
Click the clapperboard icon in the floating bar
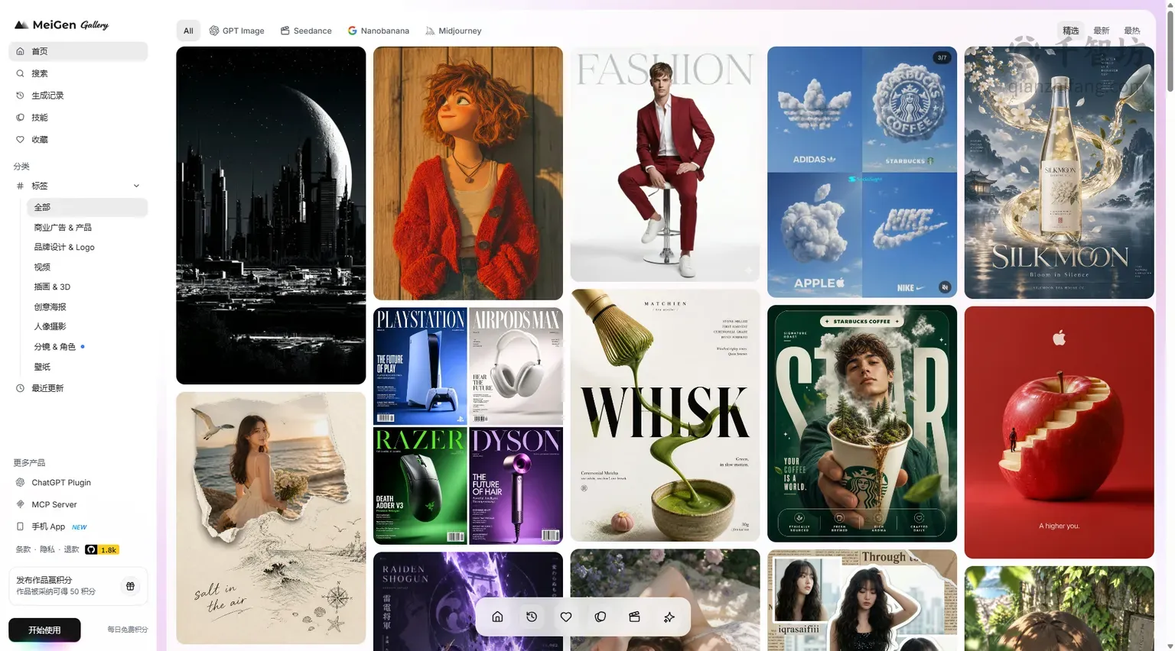pos(635,617)
